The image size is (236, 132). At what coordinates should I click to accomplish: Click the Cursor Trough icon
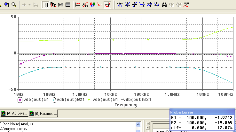tap(127, 5)
